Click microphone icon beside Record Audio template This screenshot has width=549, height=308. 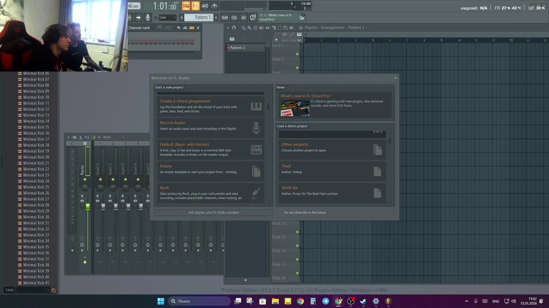point(256,128)
